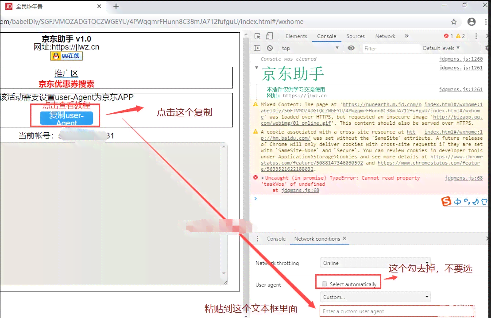
Task: Show more DevTools tabs chevron
Action: coord(406,36)
